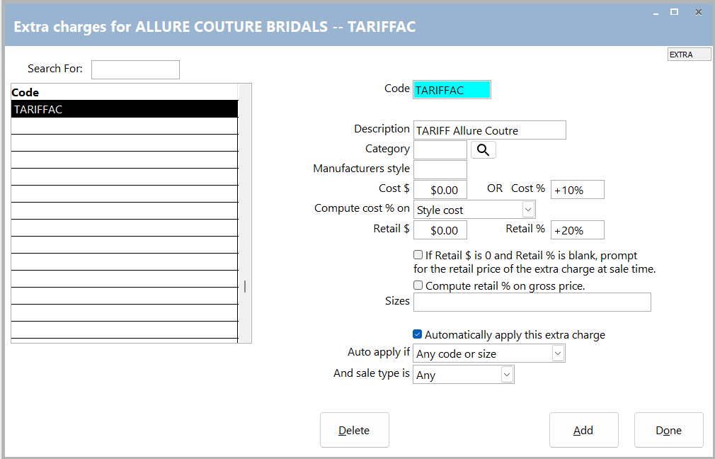
Task: Click the Search For text field
Action: pos(135,69)
